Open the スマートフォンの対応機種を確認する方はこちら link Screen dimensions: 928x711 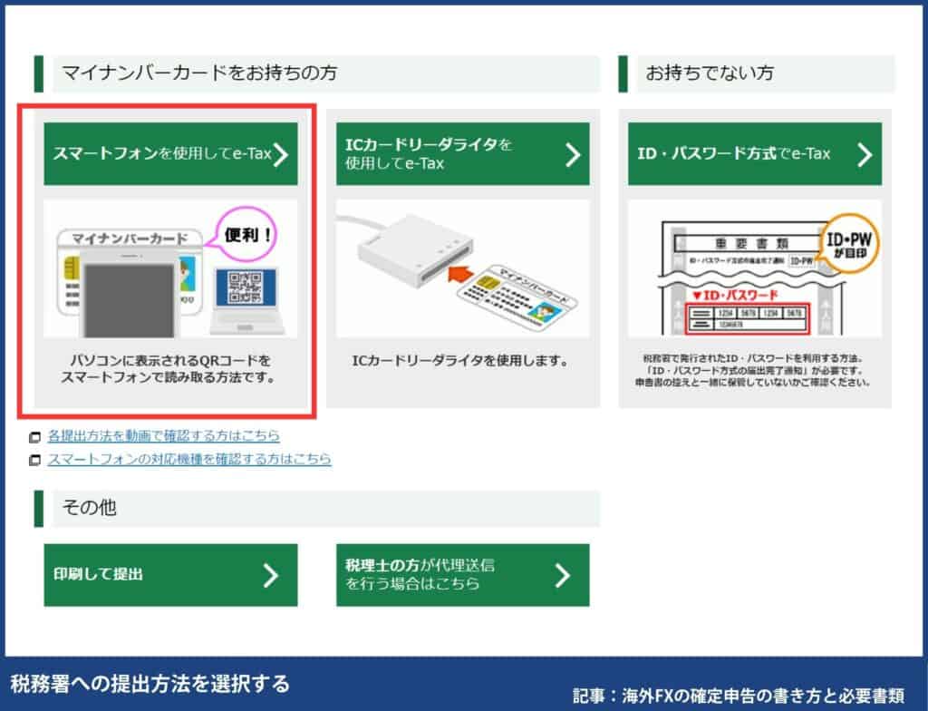tap(189, 459)
